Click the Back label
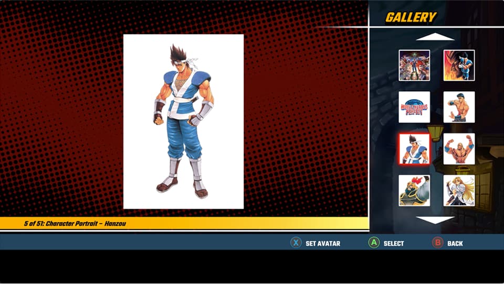Screen dimensions: 504x284 pos(455,244)
